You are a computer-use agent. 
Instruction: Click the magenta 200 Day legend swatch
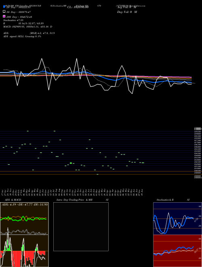(x=4, y=16)
